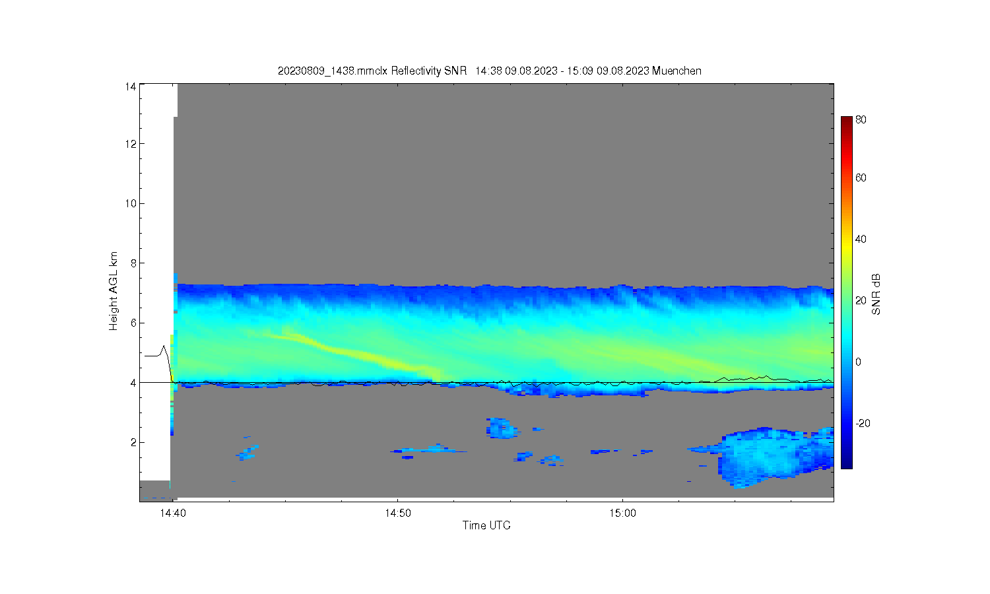Click the height tick label 6
This screenshot has width=990, height=594.
(133, 323)
